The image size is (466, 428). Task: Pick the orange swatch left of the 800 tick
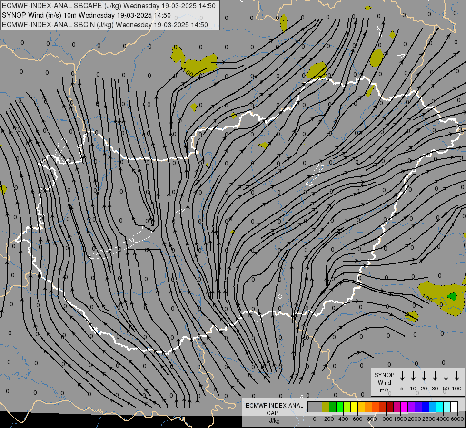368,407
